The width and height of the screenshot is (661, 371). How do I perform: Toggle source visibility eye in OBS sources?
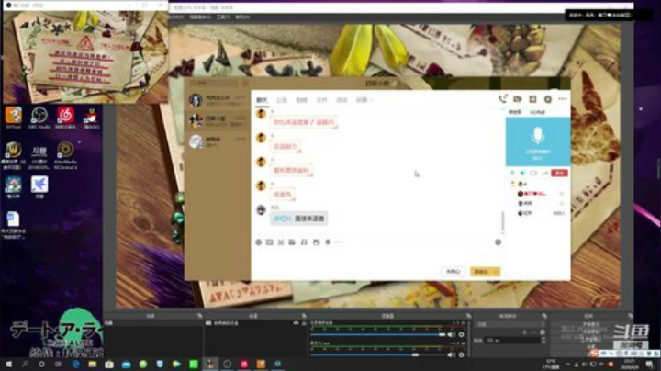(x=296, y=323)
